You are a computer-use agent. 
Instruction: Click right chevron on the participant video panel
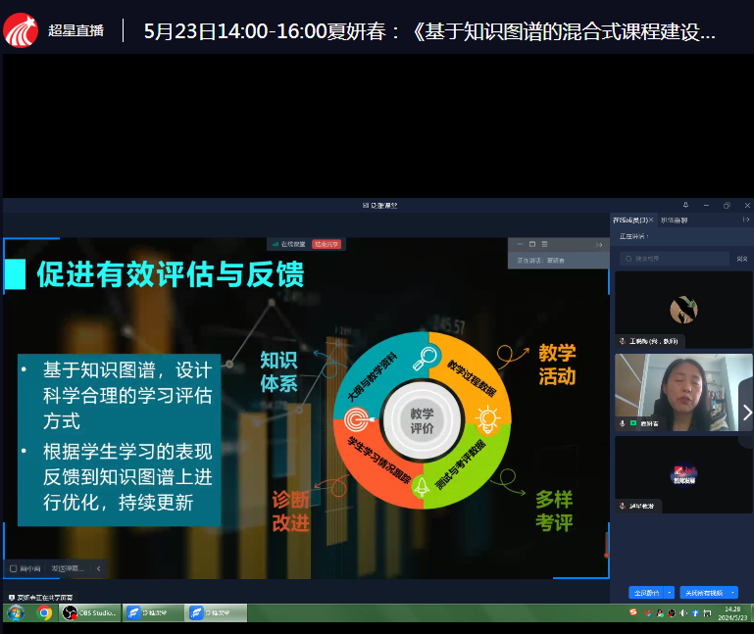point(747,412)
